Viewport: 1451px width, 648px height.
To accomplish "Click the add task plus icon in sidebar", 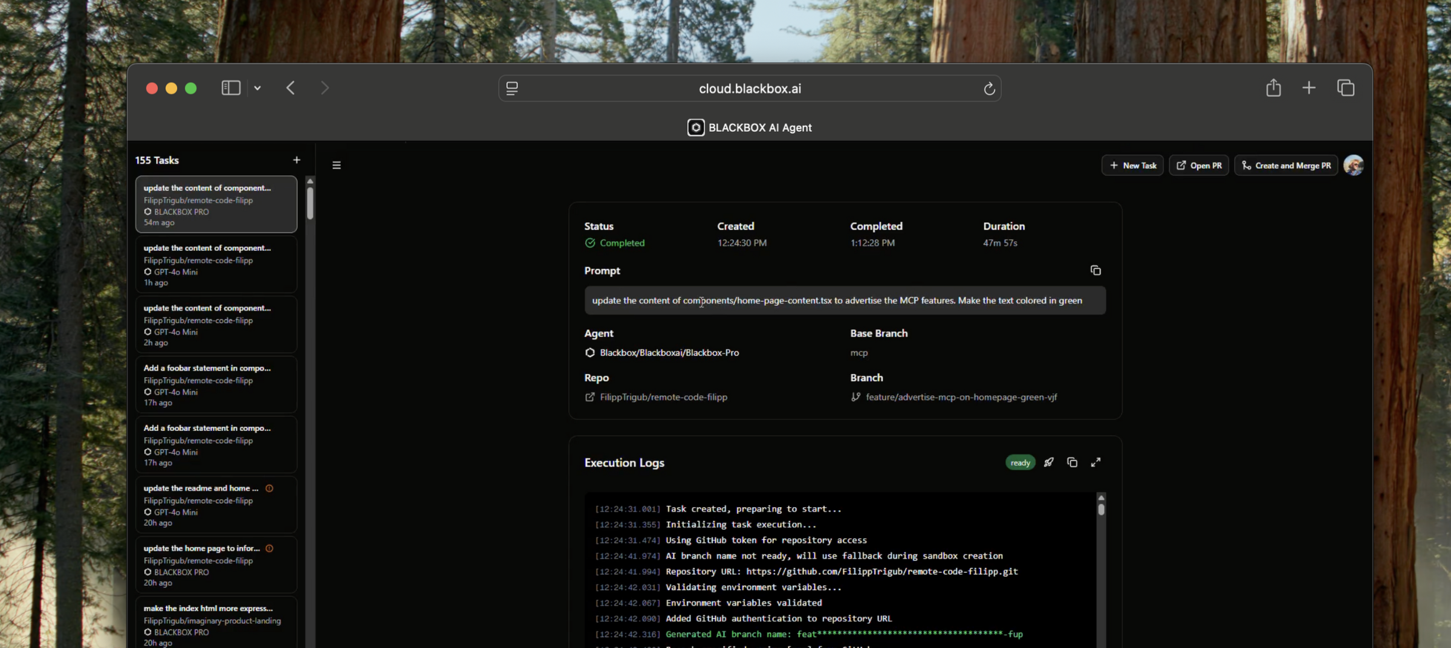I will pyautogui.click(x=296, y=160).
